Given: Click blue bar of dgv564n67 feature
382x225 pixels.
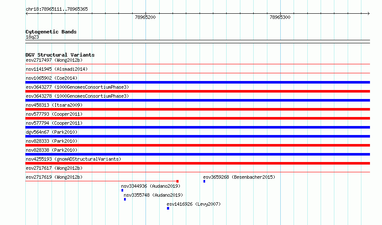Looking at the screenshot, I should [x=197, y=136].
